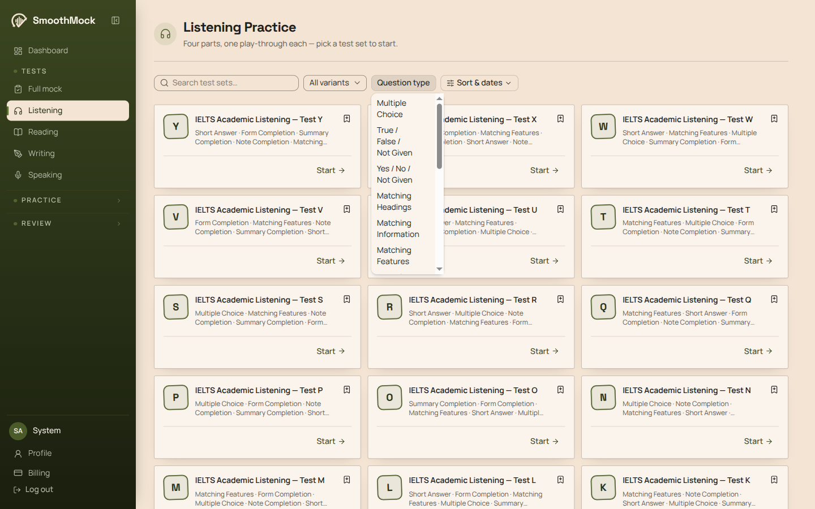Click the Test O letter badge

[x=389, y=398]
